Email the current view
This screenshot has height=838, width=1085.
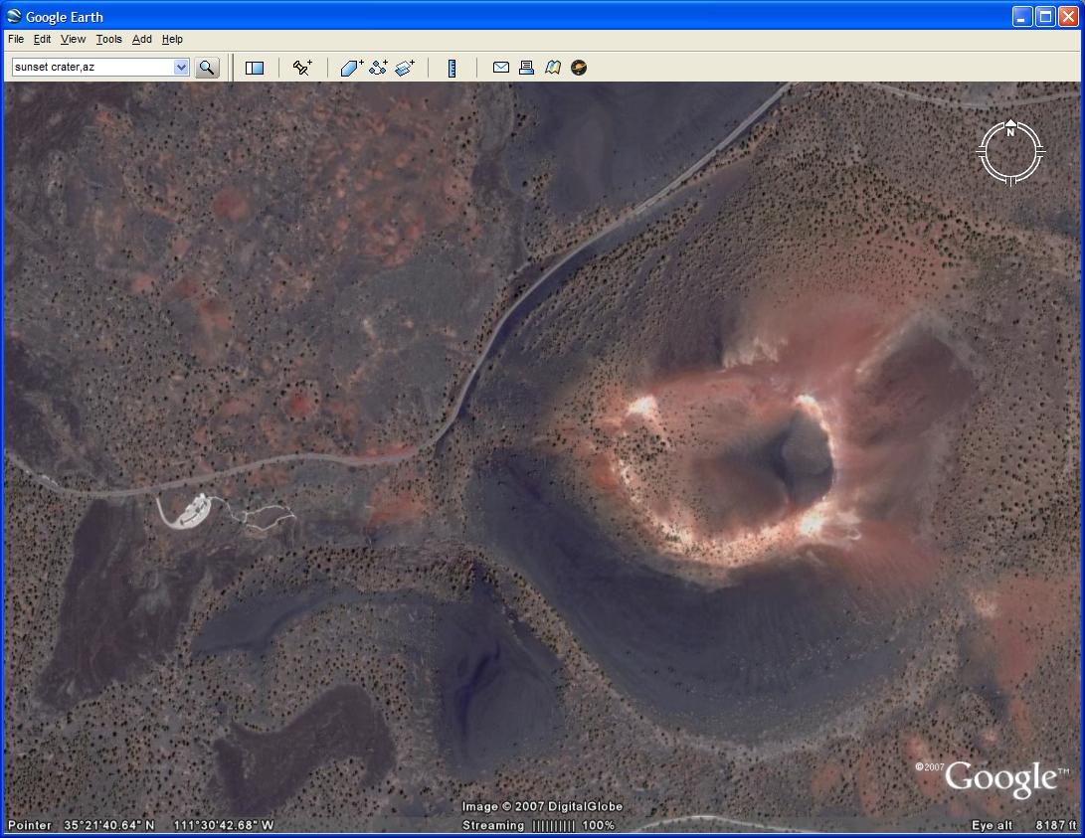(501, 68)
